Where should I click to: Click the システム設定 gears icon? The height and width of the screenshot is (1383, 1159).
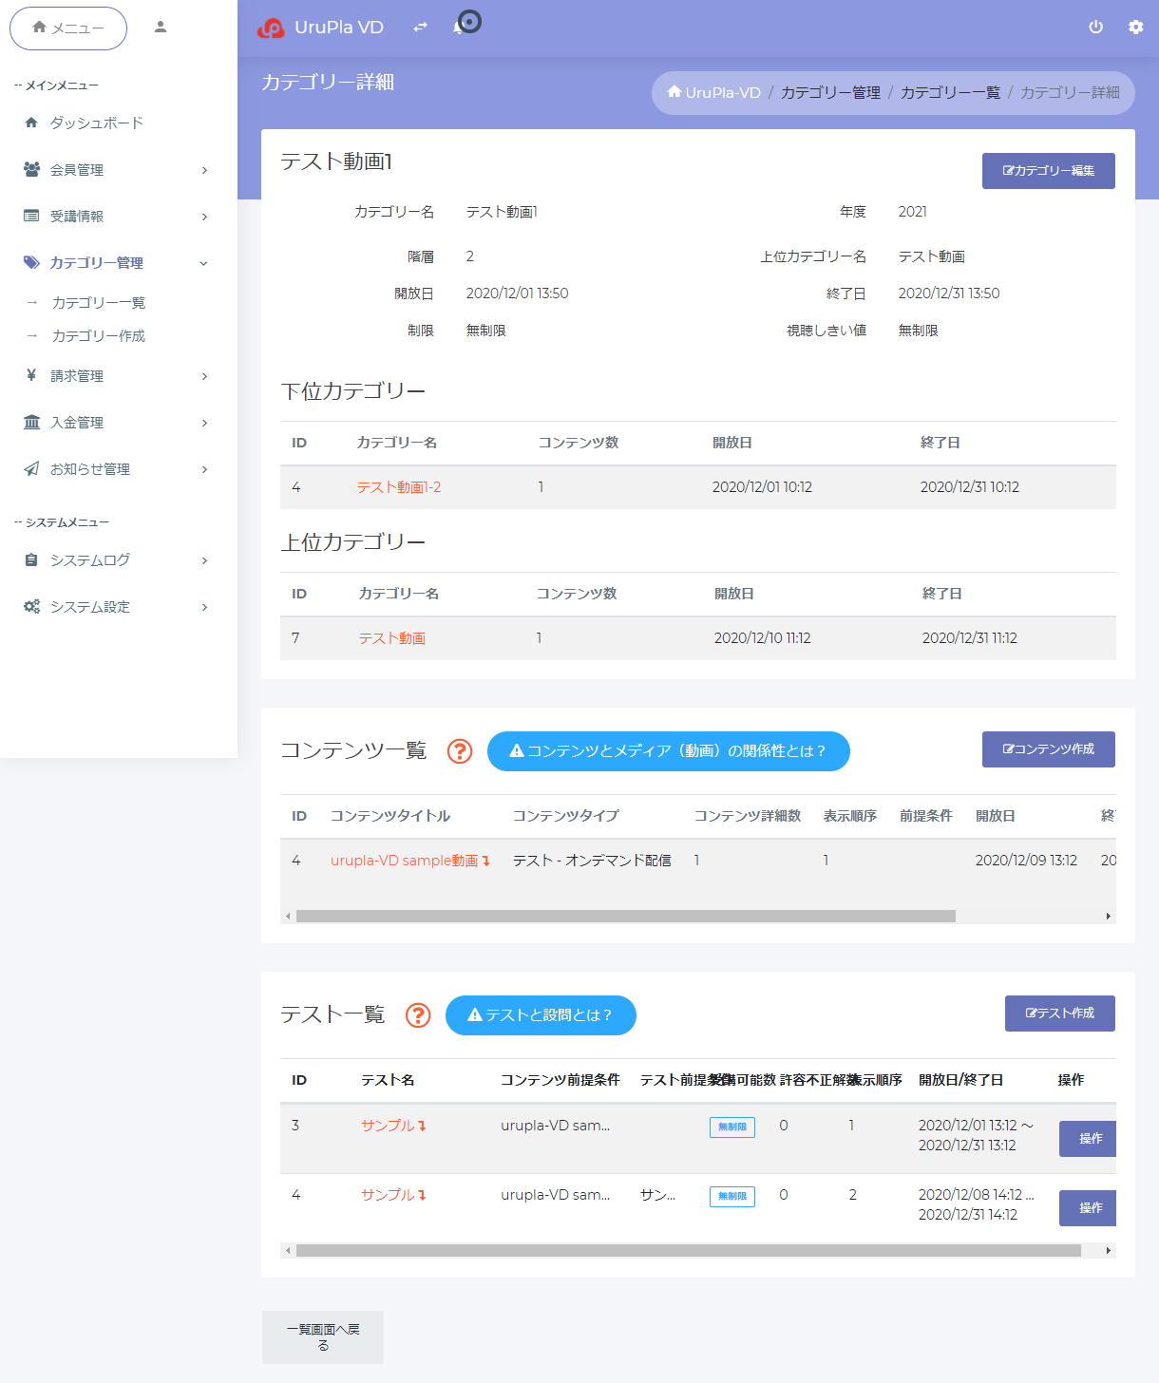point(31,606)
